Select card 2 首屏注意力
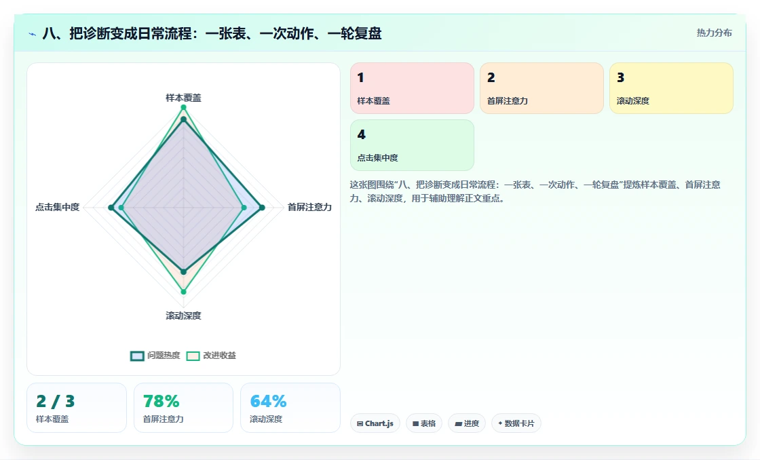760x460 pixels. click(541, 88)
